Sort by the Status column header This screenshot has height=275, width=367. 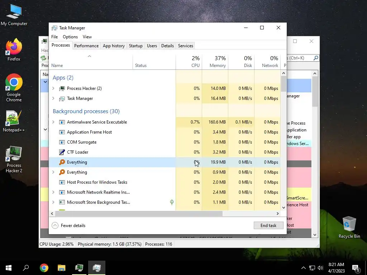coord(154,62)
